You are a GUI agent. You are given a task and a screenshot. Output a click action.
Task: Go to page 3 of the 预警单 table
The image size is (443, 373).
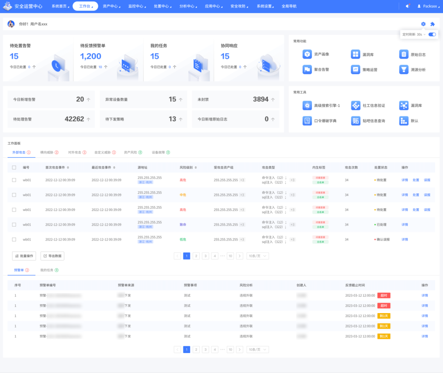206,350
